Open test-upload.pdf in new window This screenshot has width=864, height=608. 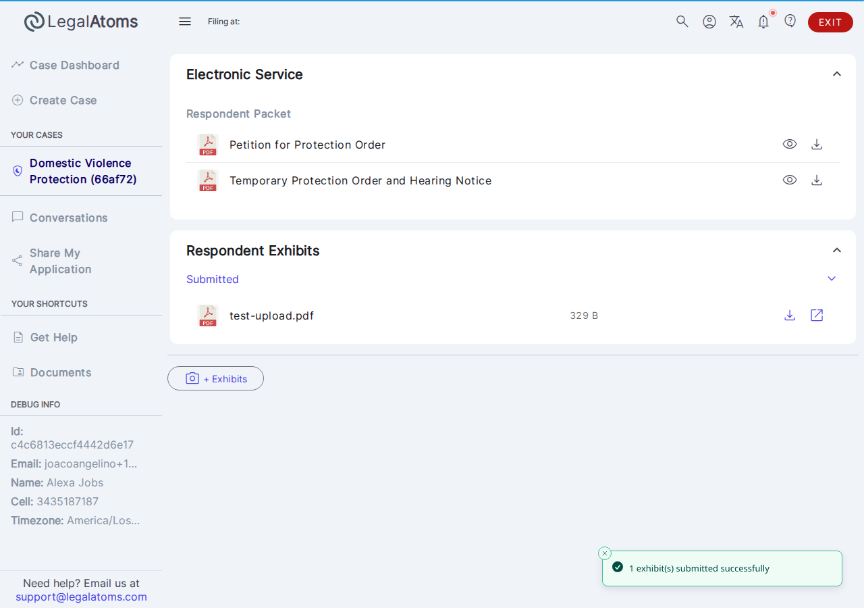click(x=817, y=315)
